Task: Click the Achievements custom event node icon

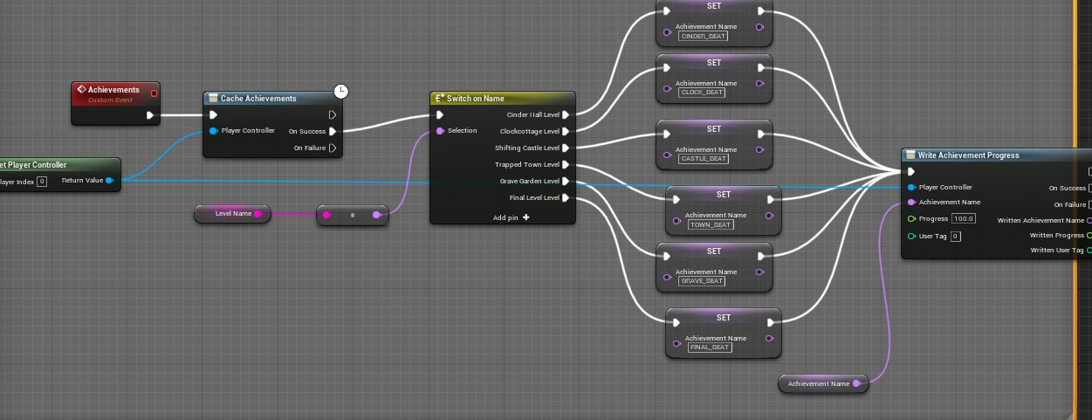Action: point(81,90)
